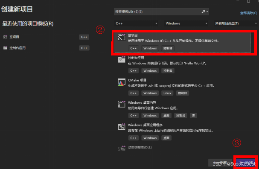Screen dimensions: 259x169
Task: Click the 控制台 tag in the CMake 项目 row
Action: pos(182,93)
